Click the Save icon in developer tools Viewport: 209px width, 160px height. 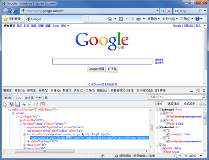tap(17, 104)
